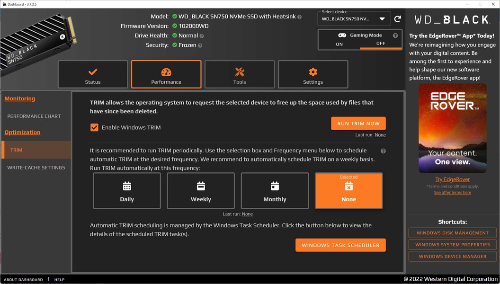The width and height of the screenshot is (500, 284).
Task: Switch to the Status tab
Action: [93, 74]
